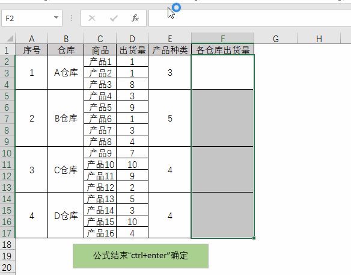Click the header cell 各仓库出货量
This screenshot has width=351, height=275.
click(x=223, y=50)
